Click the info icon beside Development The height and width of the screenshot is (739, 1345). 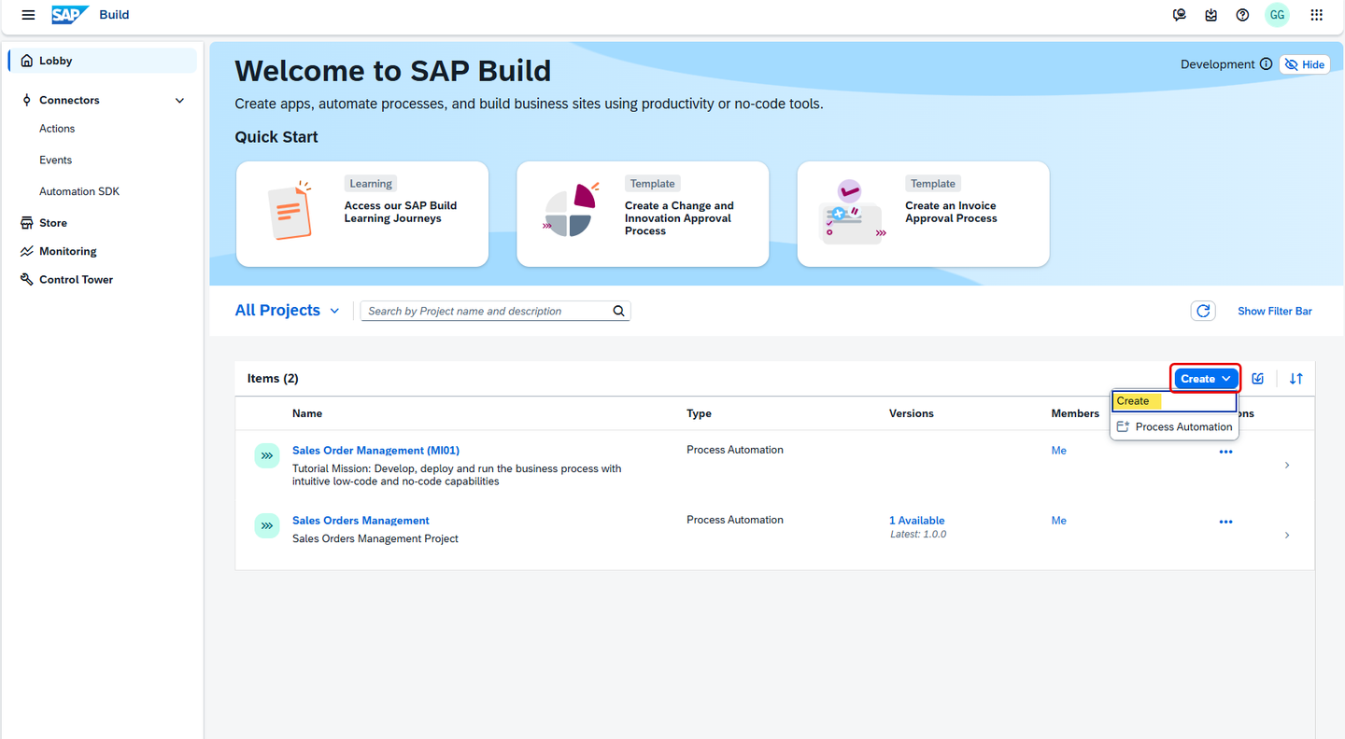(x=1266, y=64)
